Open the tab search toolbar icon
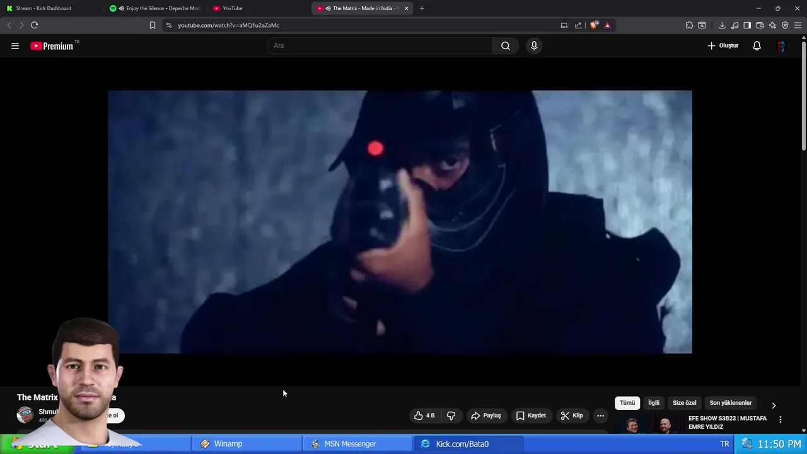The width and height of the screenshot is (807, 454). point(702,25)
